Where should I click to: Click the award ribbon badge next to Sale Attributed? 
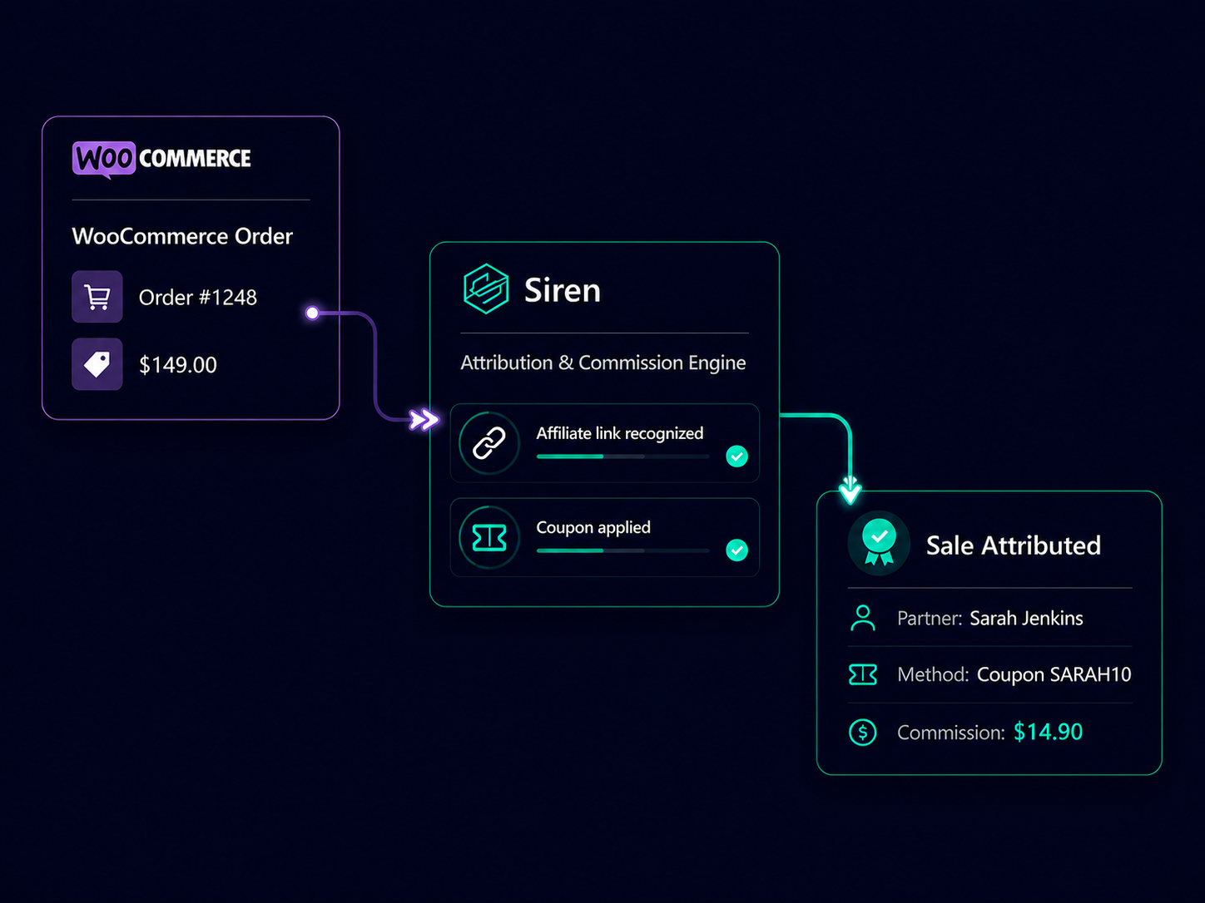[879, 544]
